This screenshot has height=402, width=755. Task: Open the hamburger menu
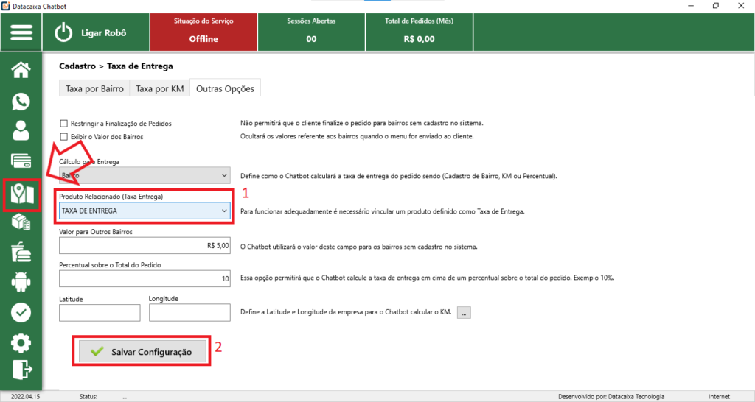[21, 33]
